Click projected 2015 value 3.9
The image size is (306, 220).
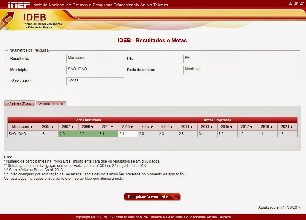227,134
